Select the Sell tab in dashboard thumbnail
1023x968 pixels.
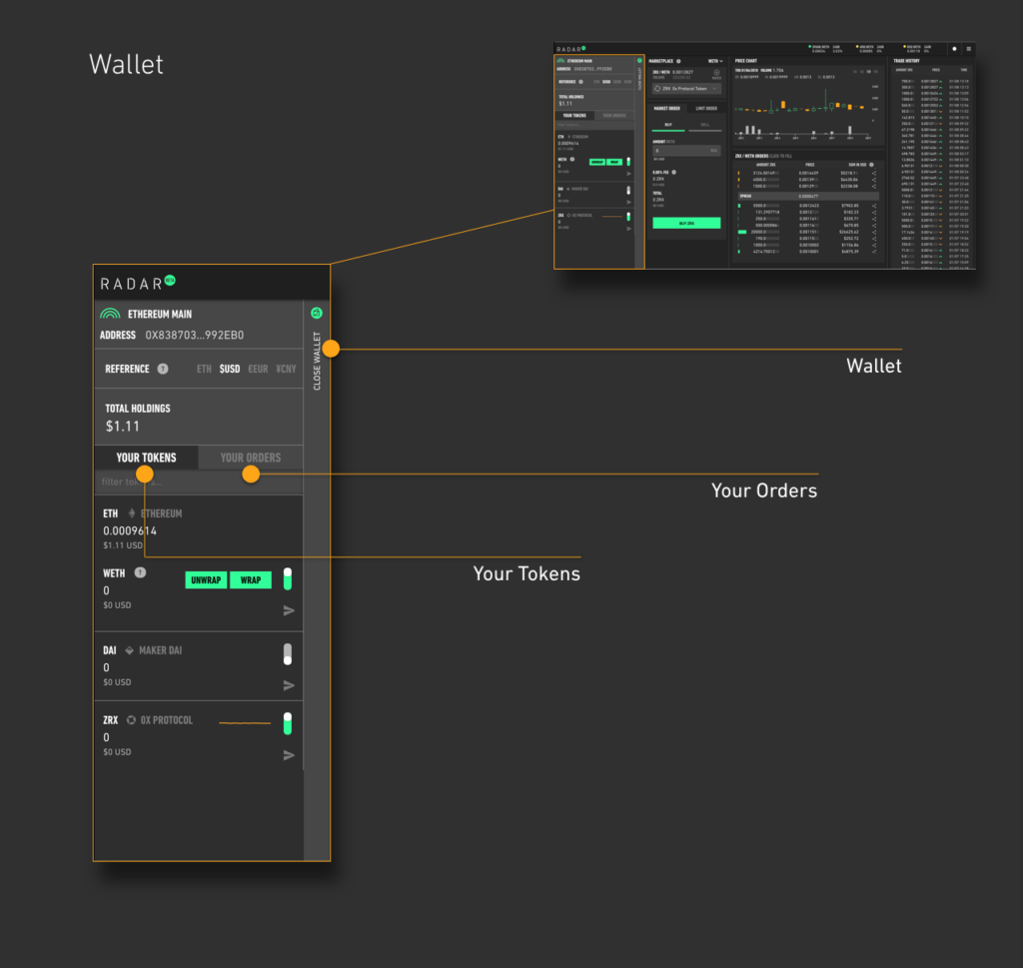[704, 125]
